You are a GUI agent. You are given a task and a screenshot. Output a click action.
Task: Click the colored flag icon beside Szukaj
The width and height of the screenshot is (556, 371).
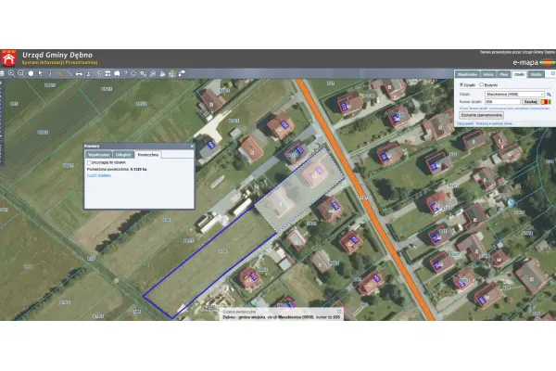(546, 102)
